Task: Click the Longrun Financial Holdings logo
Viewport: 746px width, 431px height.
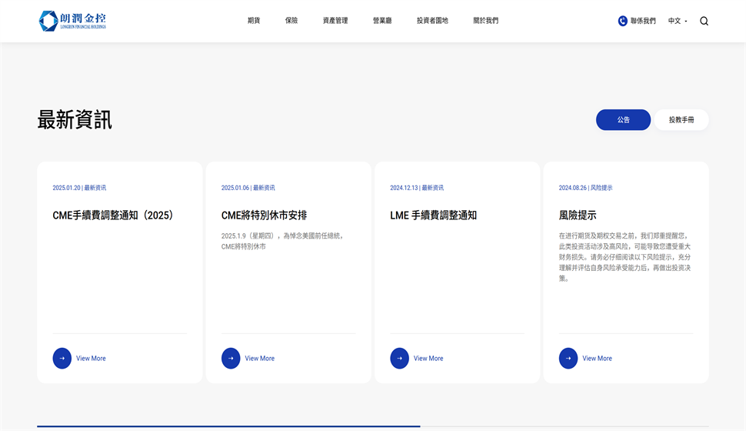Action: coord(72,21)
